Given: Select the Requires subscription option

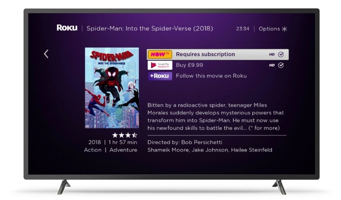Looking at the screenshot, I should 218,54.
